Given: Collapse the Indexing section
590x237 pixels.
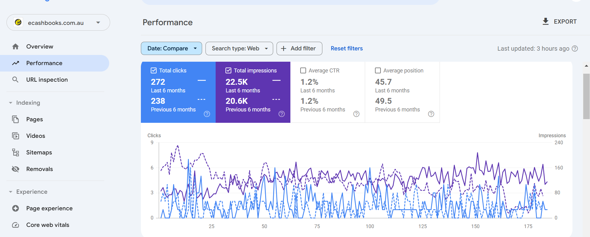Looking at the screenshot, I should [x=11, y=103].
